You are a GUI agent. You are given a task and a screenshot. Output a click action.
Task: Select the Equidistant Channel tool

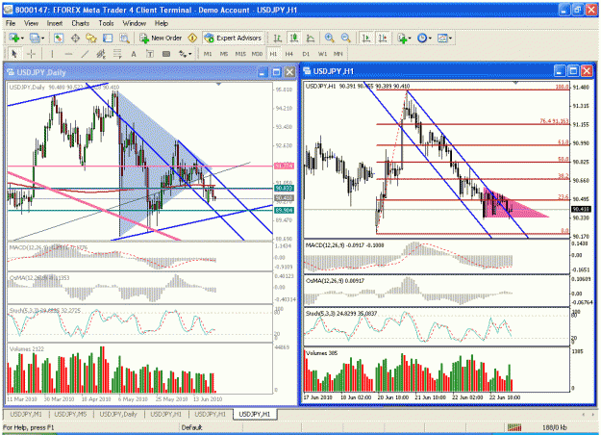point(101,54)
